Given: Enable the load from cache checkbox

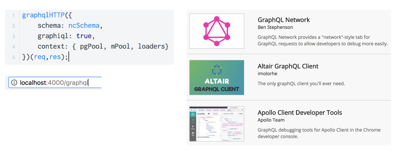Looking at the screenshot, I should pos(222,114).
